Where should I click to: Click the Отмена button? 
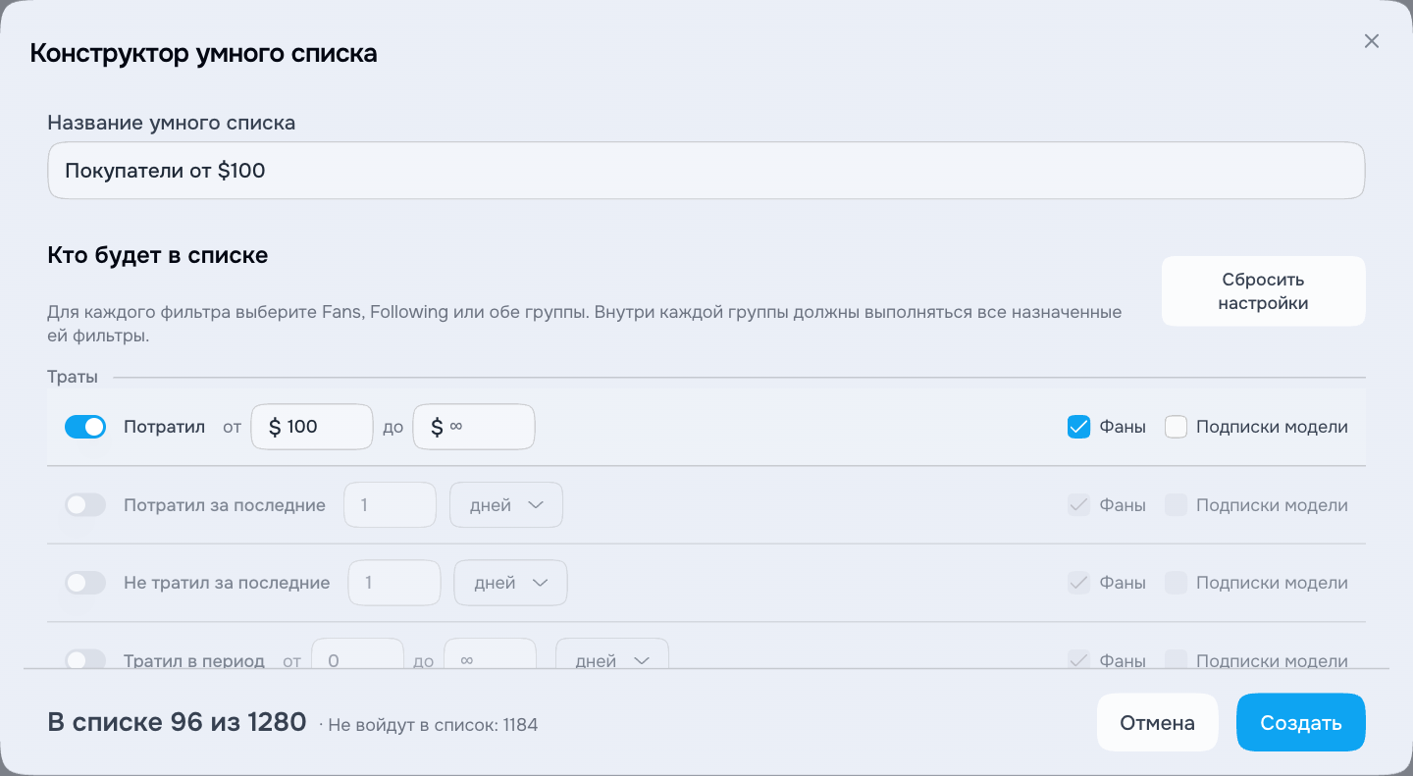[x=1158, y=723]
